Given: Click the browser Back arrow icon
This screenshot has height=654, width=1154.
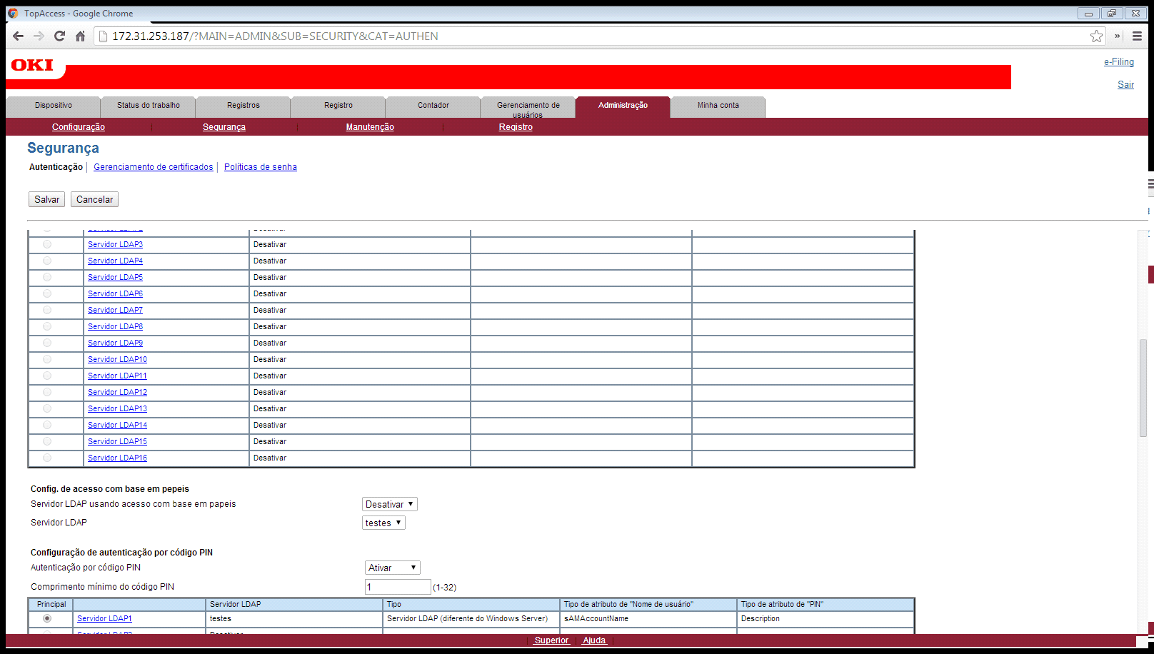Looking at the screenshot, I should tap(19, 36).
